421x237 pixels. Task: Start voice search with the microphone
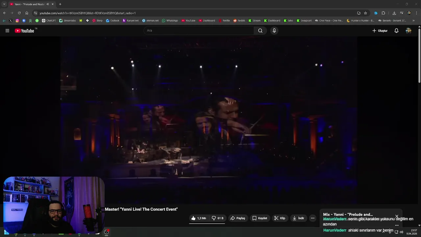(274, 31)
